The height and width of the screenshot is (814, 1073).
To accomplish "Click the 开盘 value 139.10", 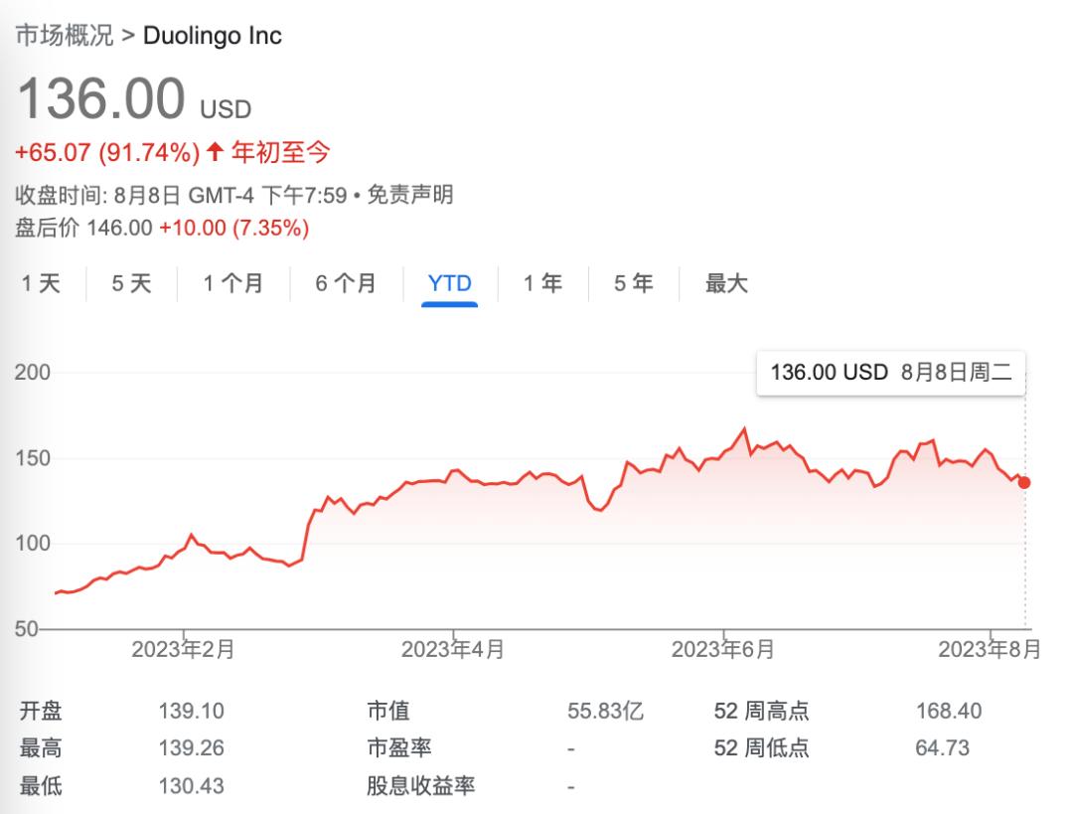I will (x=192, y=712).
